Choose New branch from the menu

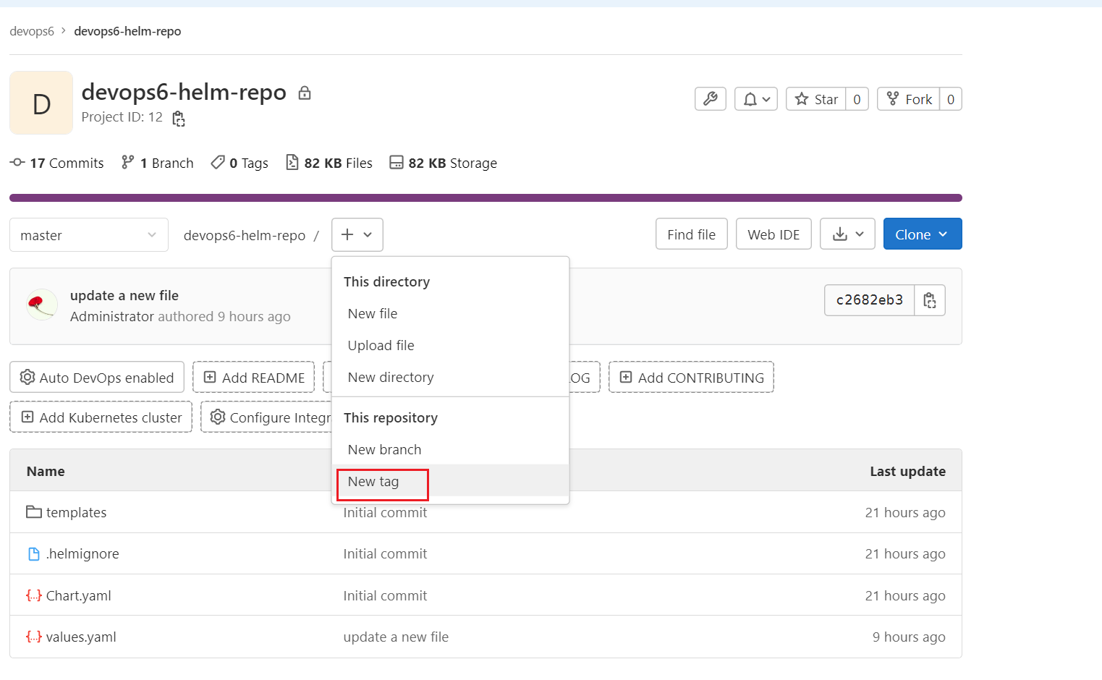point(450,449)
